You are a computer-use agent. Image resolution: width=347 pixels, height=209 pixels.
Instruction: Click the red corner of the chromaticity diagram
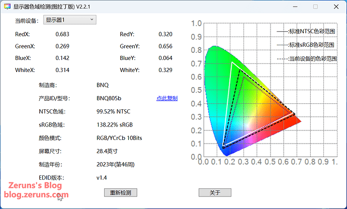pyautogui.click(x=298, y=120)
